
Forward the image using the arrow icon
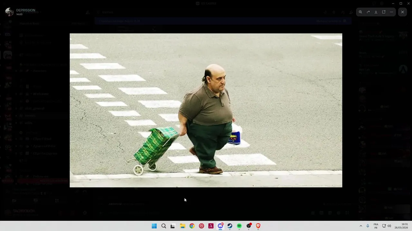click(368, 12)
